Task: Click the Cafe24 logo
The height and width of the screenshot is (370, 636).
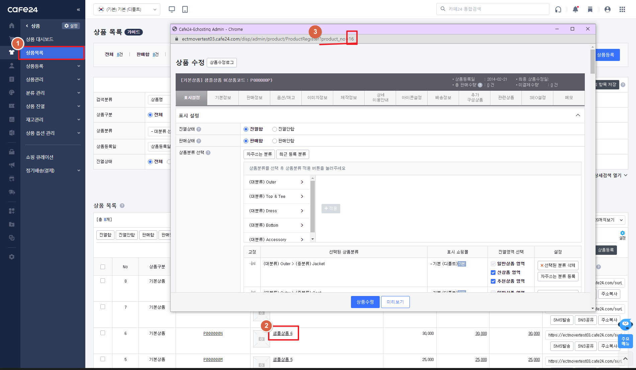Action: click(x=23, y=9)
